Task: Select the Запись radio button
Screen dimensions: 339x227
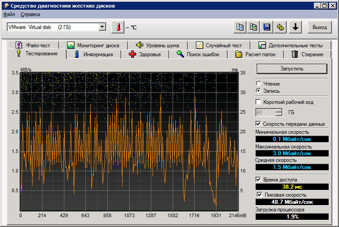Action: coord(258,91)
